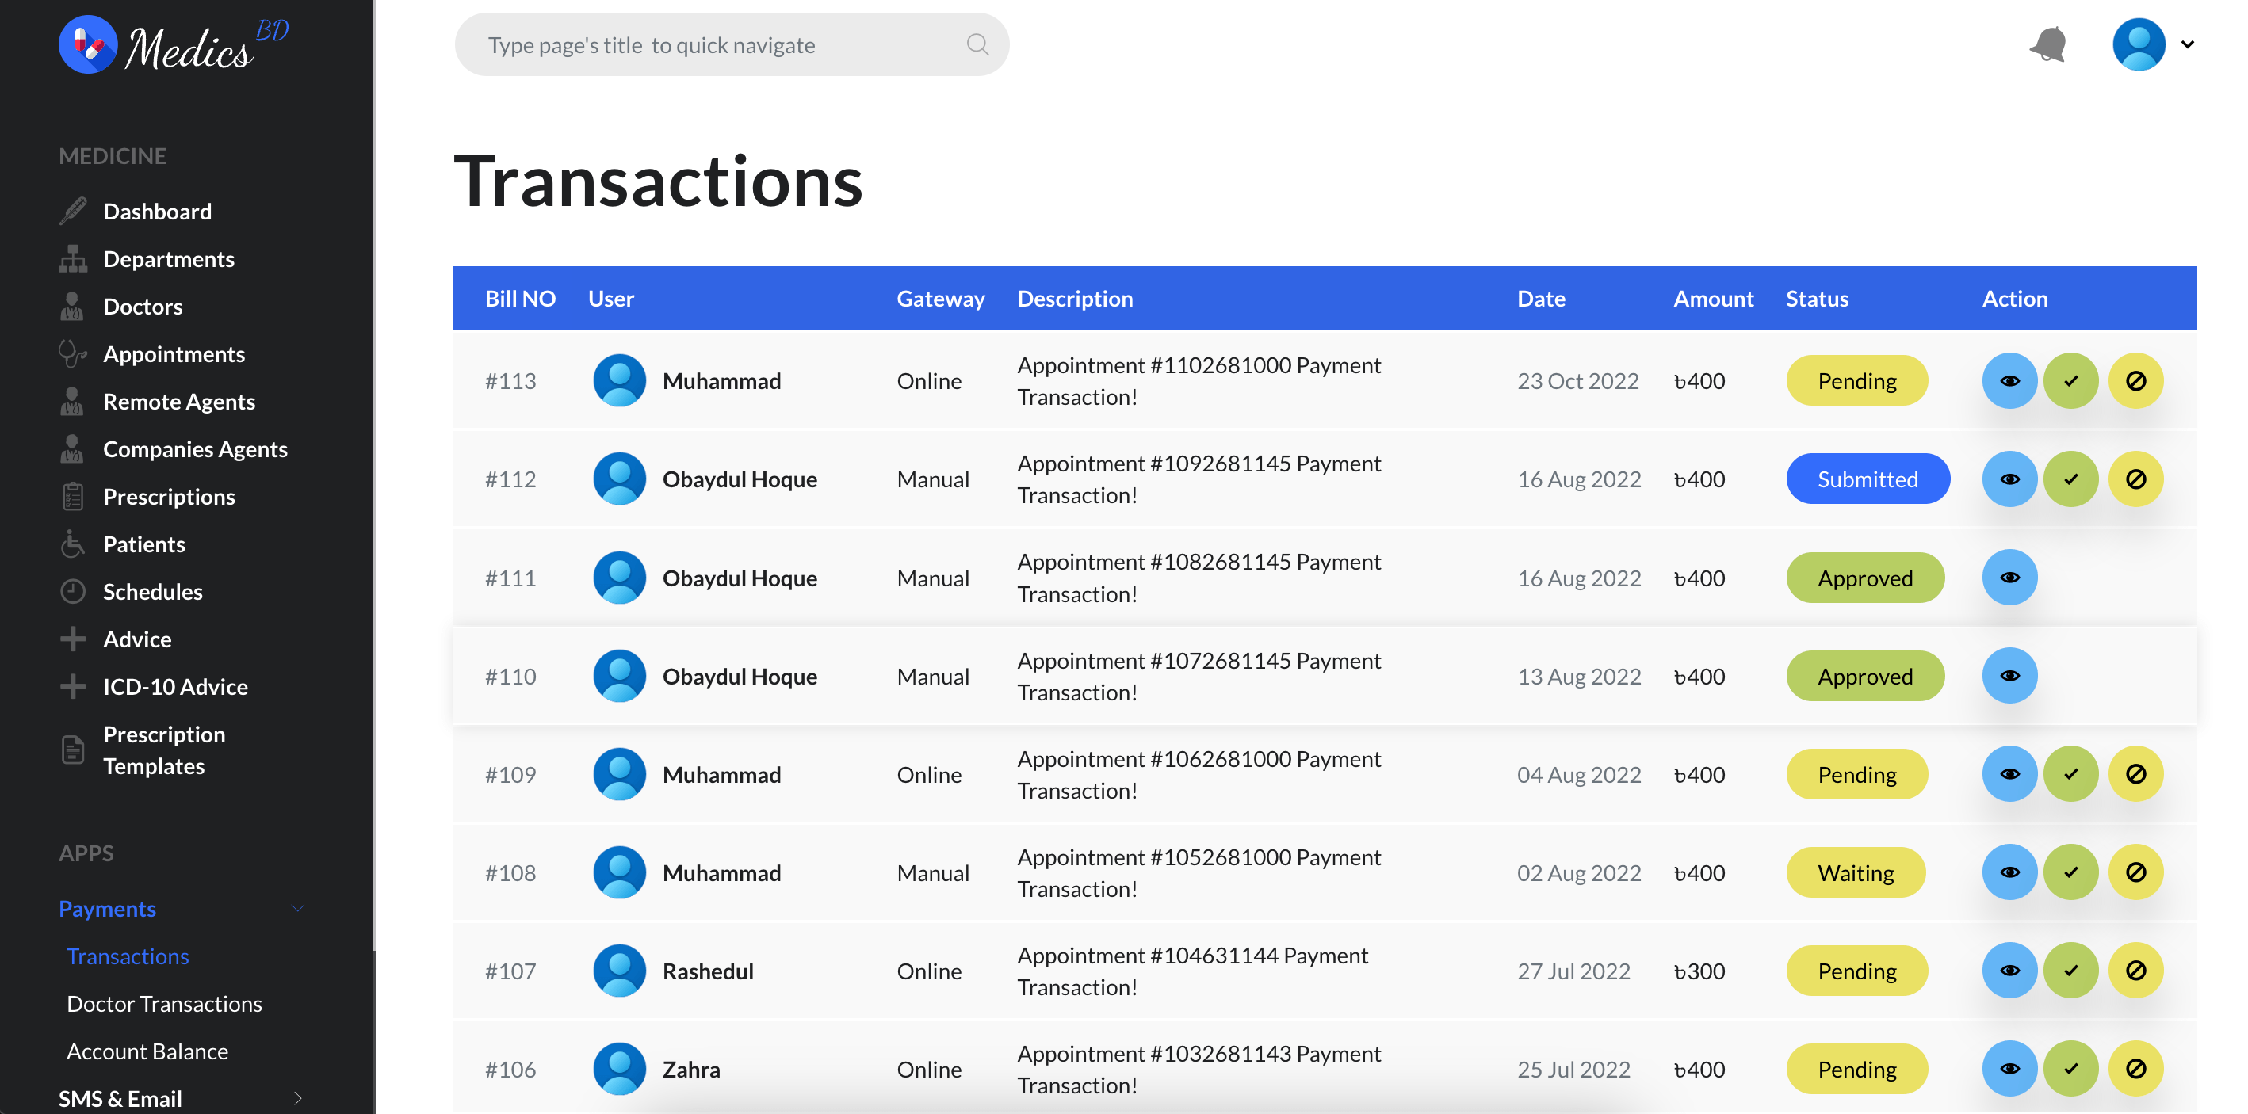Reject transaction #113 with ban icon

pyautogui.click(x=2135, y=381)
